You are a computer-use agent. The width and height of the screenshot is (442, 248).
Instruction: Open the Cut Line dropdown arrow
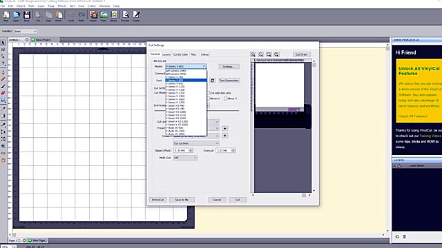[x=217, y=122]
